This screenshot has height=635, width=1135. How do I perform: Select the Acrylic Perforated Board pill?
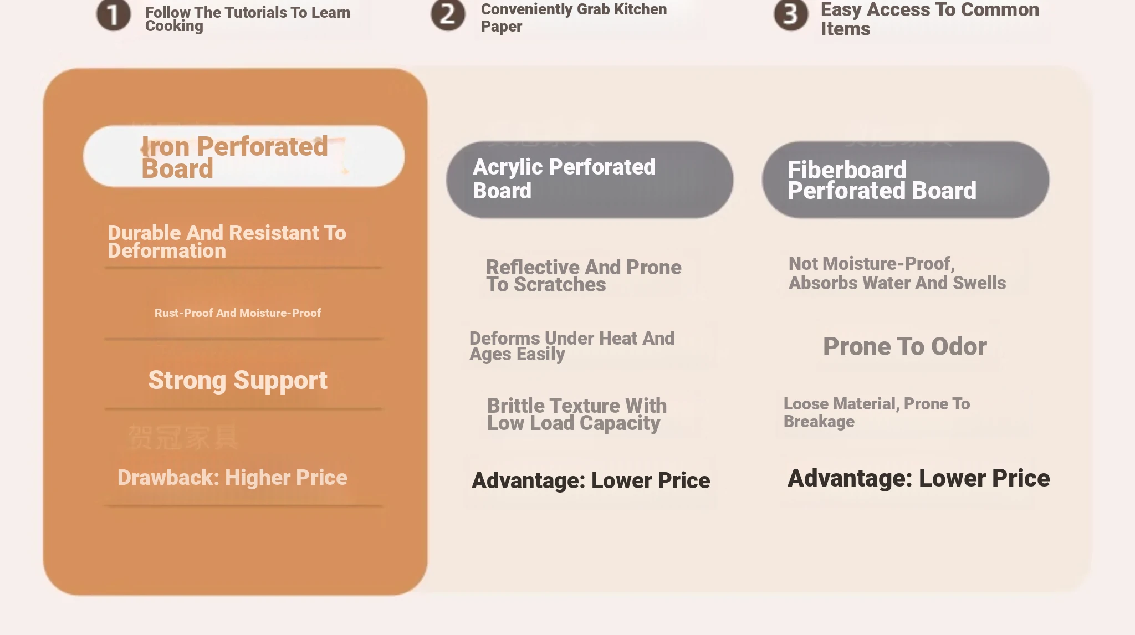pyautogui.click(x=590, y=179)
